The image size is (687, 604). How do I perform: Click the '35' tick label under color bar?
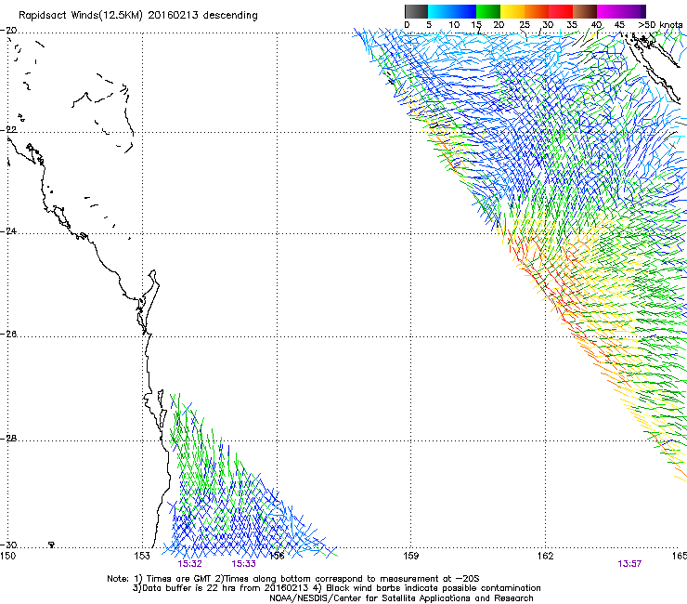[572, 24]
